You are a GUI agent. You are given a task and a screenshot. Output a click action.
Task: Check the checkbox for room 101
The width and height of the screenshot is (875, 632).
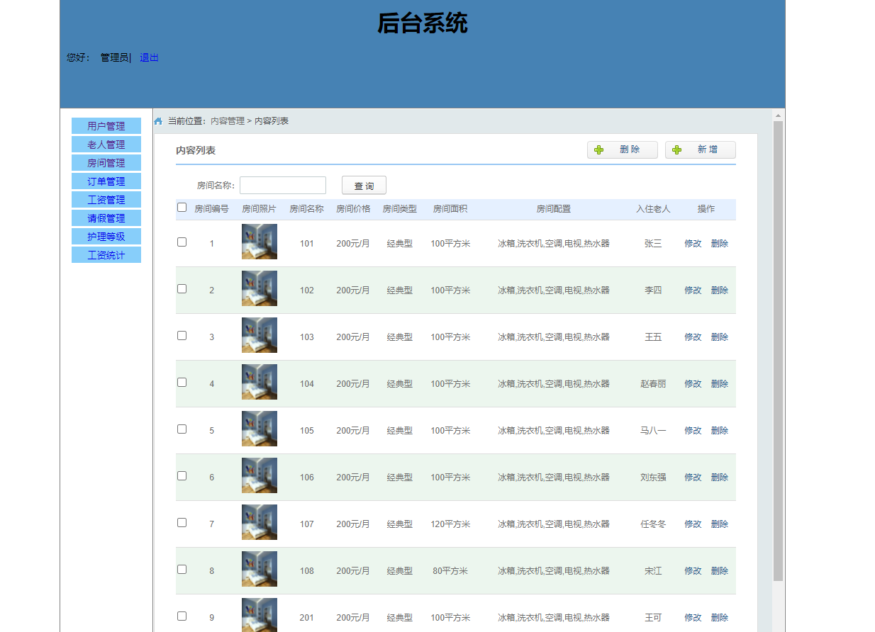tap(182, 241)
